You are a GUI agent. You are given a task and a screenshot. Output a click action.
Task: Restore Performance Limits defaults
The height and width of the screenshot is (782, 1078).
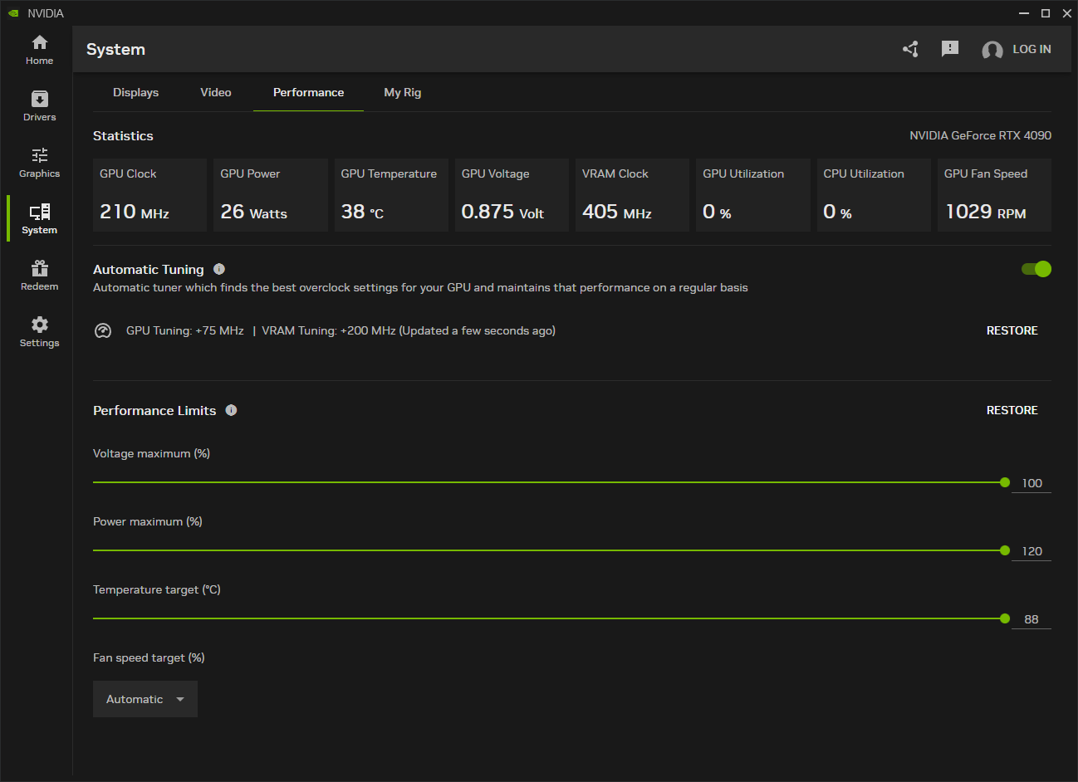[x=1012, y=410]
